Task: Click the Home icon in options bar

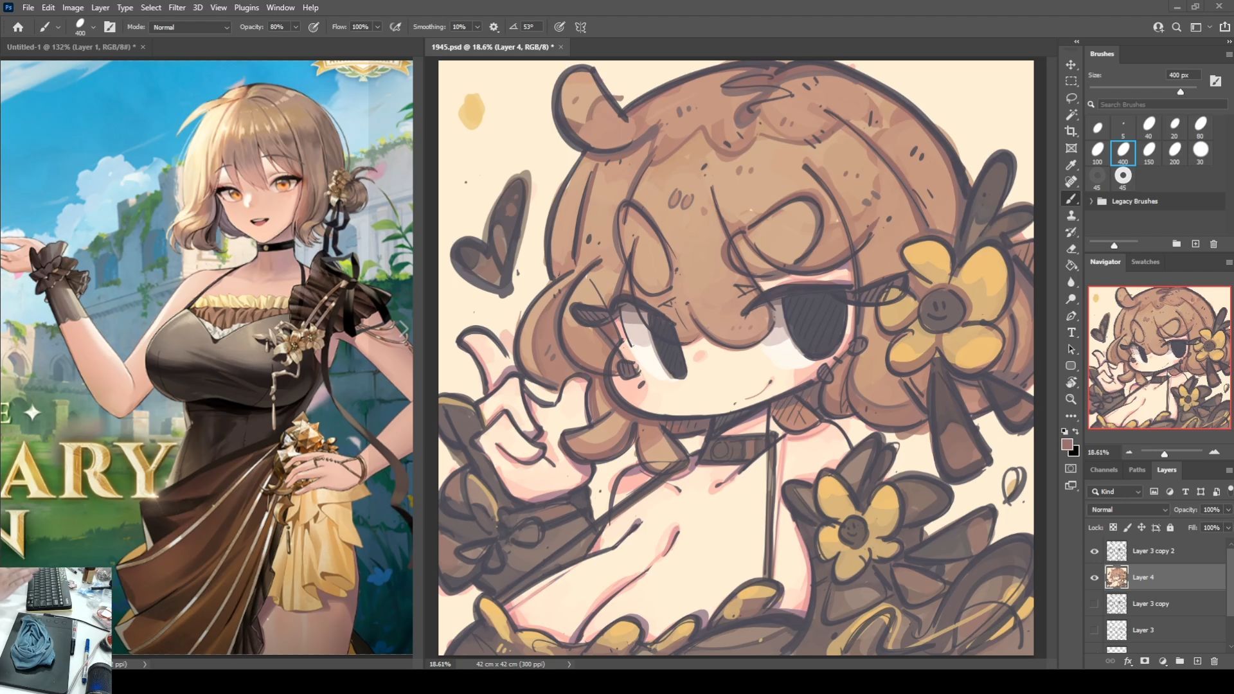Action: click(18, 27)
